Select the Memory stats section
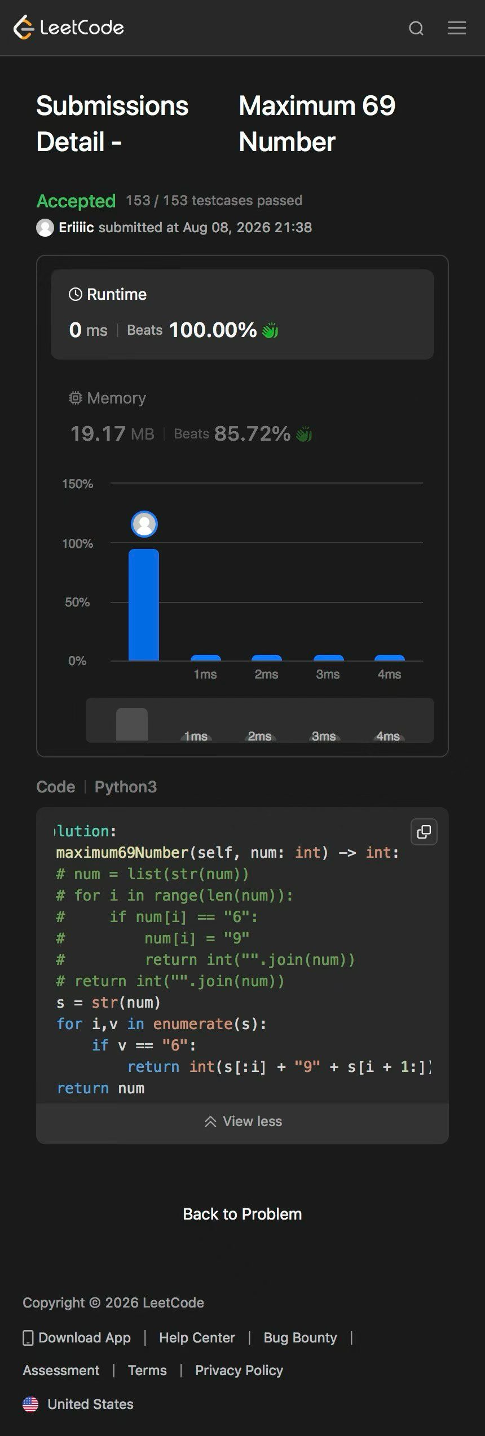Screen dimensions: 485x1436 click(x=242, y=417)
